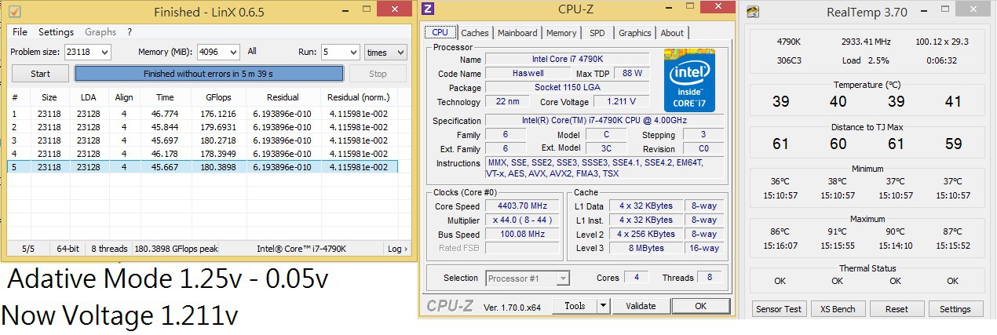
Task: Click the 100.12 x 29.3 multiplier reading
Action: tap(942, 42)
